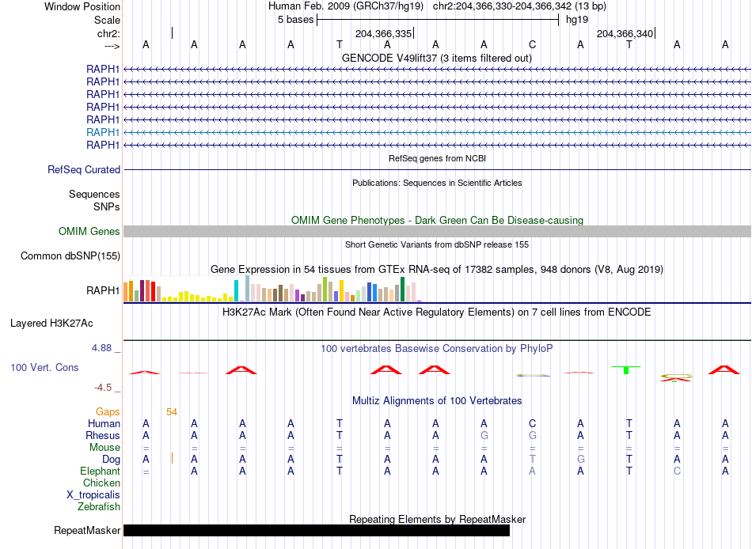The image size is (752, 549).
Task: Click 'Short Genetic Variants from dbSNP release 155'
Action: [x=437, y=244]
